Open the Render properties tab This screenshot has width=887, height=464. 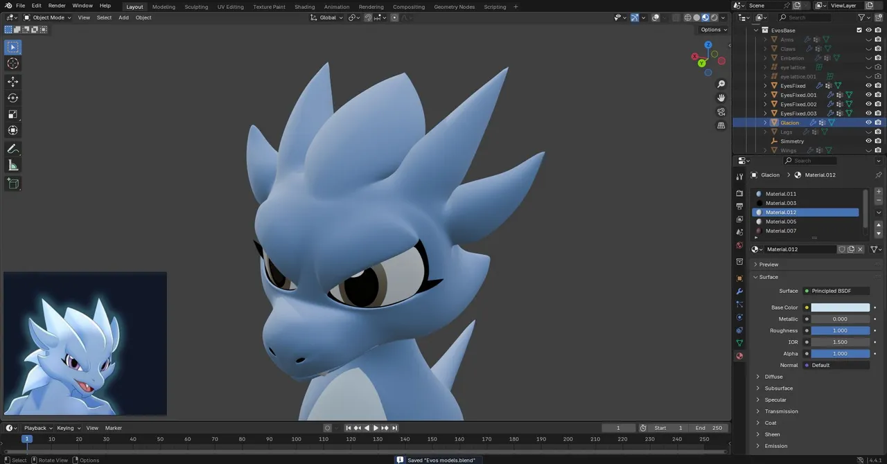(739, 193)
